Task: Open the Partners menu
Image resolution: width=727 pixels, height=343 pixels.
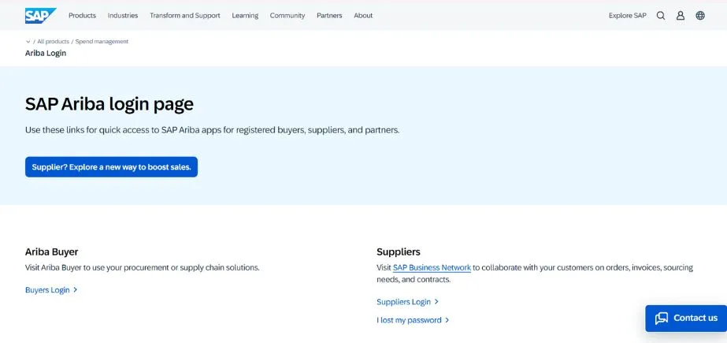Action: pyautogui.click(x=329, y=15)
